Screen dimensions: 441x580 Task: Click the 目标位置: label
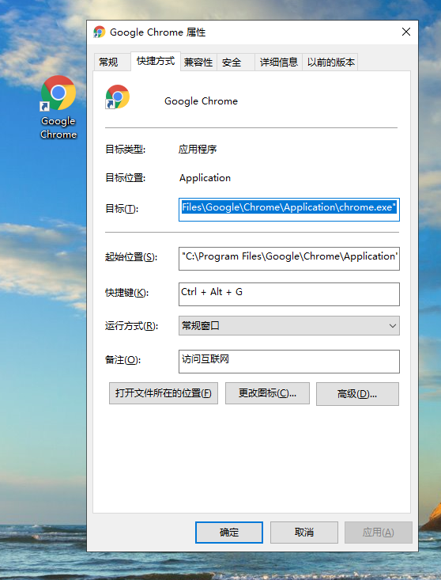pos(125,178)
